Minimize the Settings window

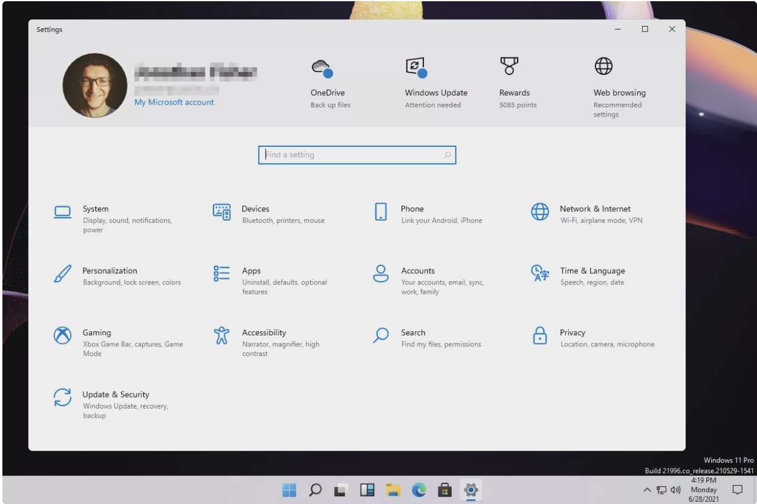[x=618, y=29]
